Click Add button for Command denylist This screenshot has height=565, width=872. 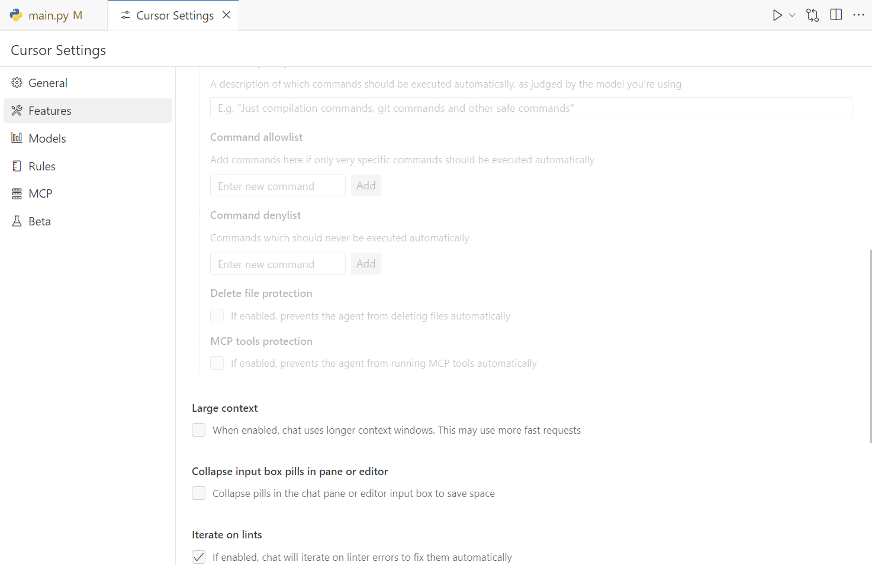[366, 264]
